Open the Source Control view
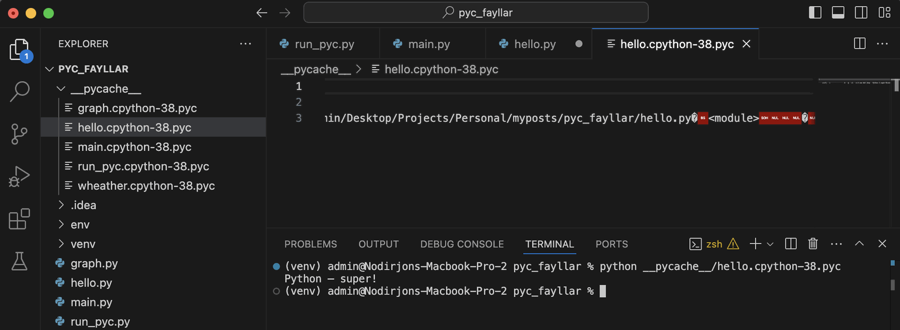 20,134
